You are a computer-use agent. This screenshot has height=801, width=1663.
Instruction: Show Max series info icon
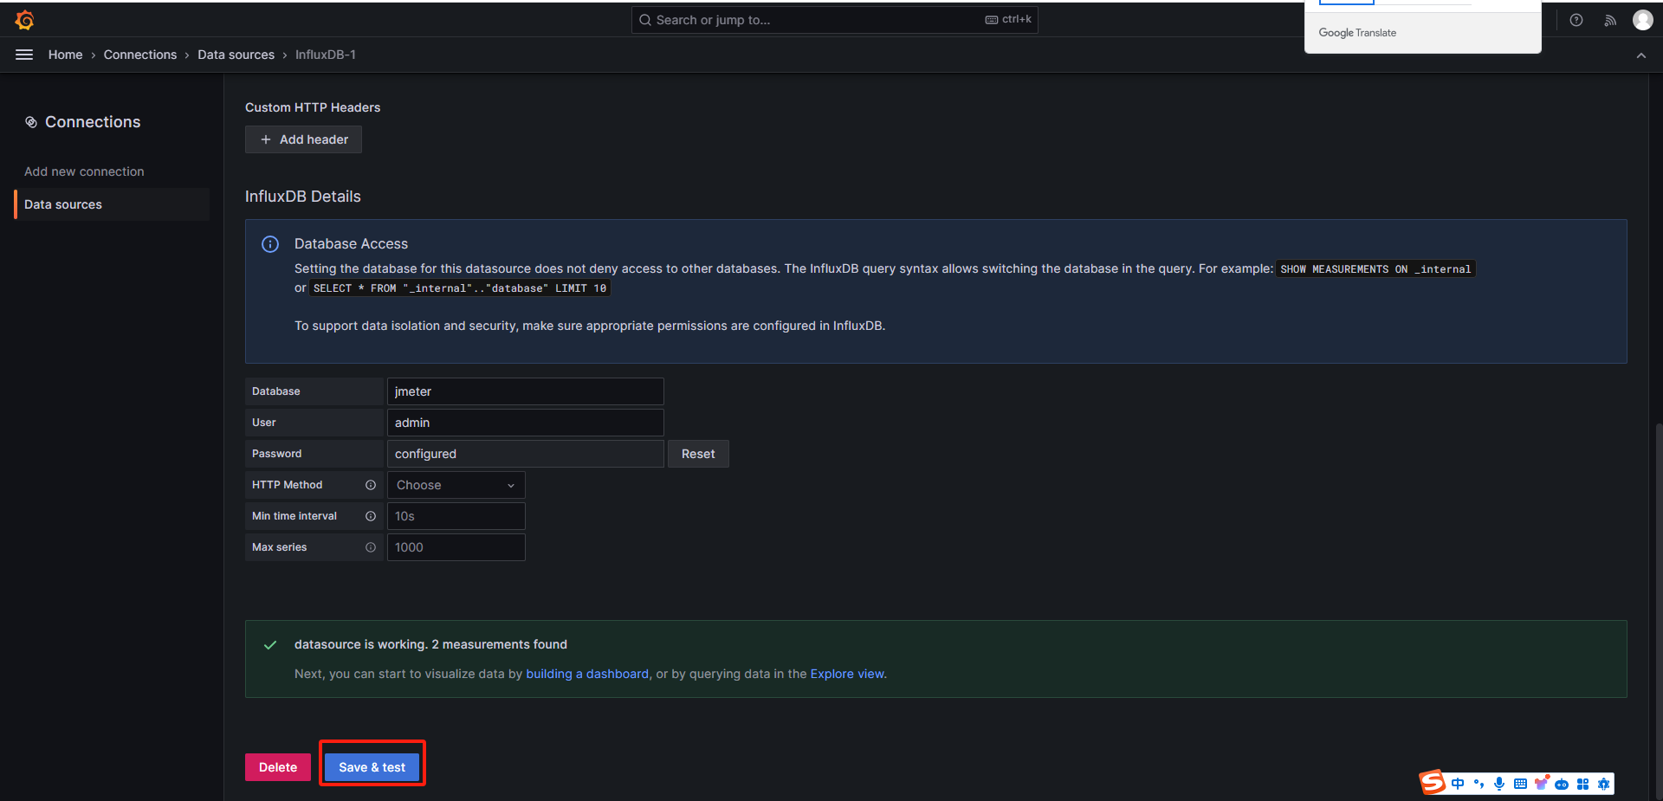pos(371,547)
